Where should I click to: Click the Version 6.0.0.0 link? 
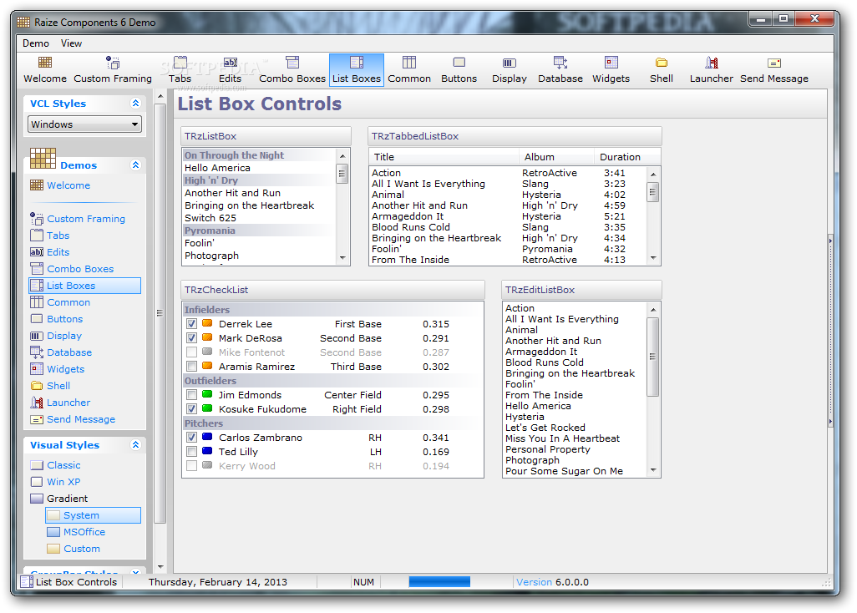[553, 582]
